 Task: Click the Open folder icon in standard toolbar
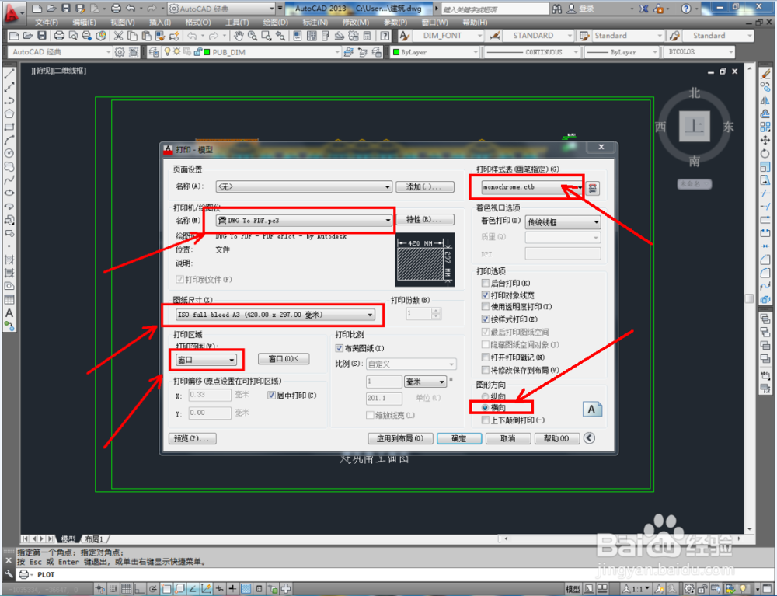click(x=28, y=36)
